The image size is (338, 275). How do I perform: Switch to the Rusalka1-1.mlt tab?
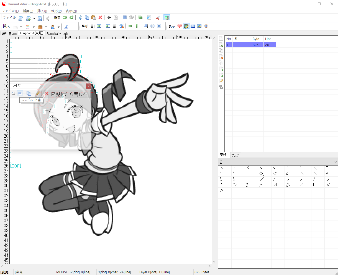57,33
